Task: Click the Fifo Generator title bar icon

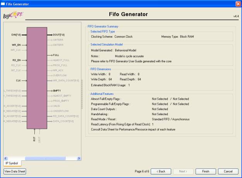Action: point(3,4)
